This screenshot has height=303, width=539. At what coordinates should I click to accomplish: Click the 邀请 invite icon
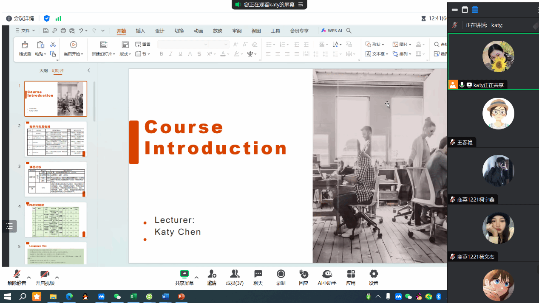click(x=212, y=277)
